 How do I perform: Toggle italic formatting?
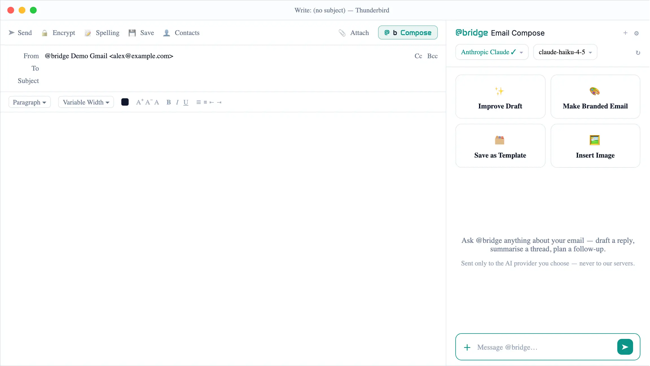[177, 102]
